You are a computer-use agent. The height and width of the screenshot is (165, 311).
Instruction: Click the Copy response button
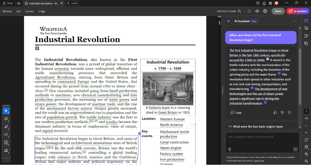pos(236,112)
